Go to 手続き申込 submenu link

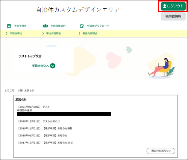[16, 33]
